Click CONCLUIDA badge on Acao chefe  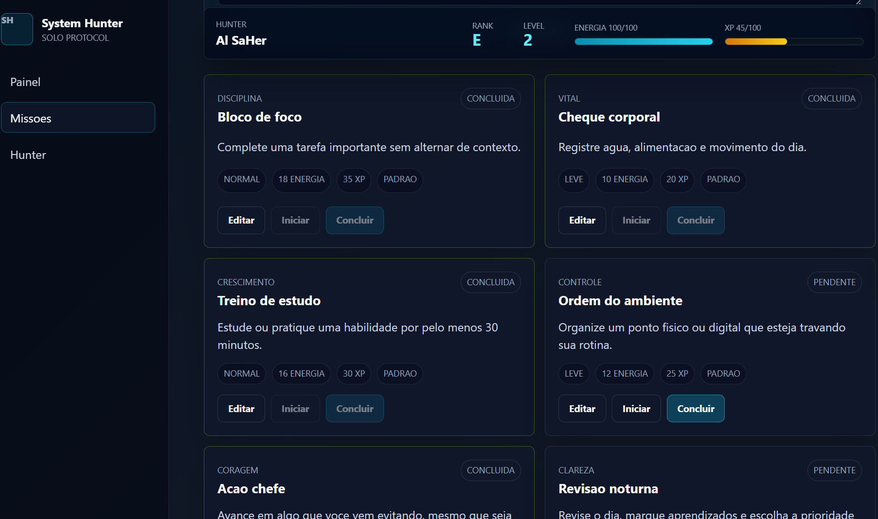(490, 470)
